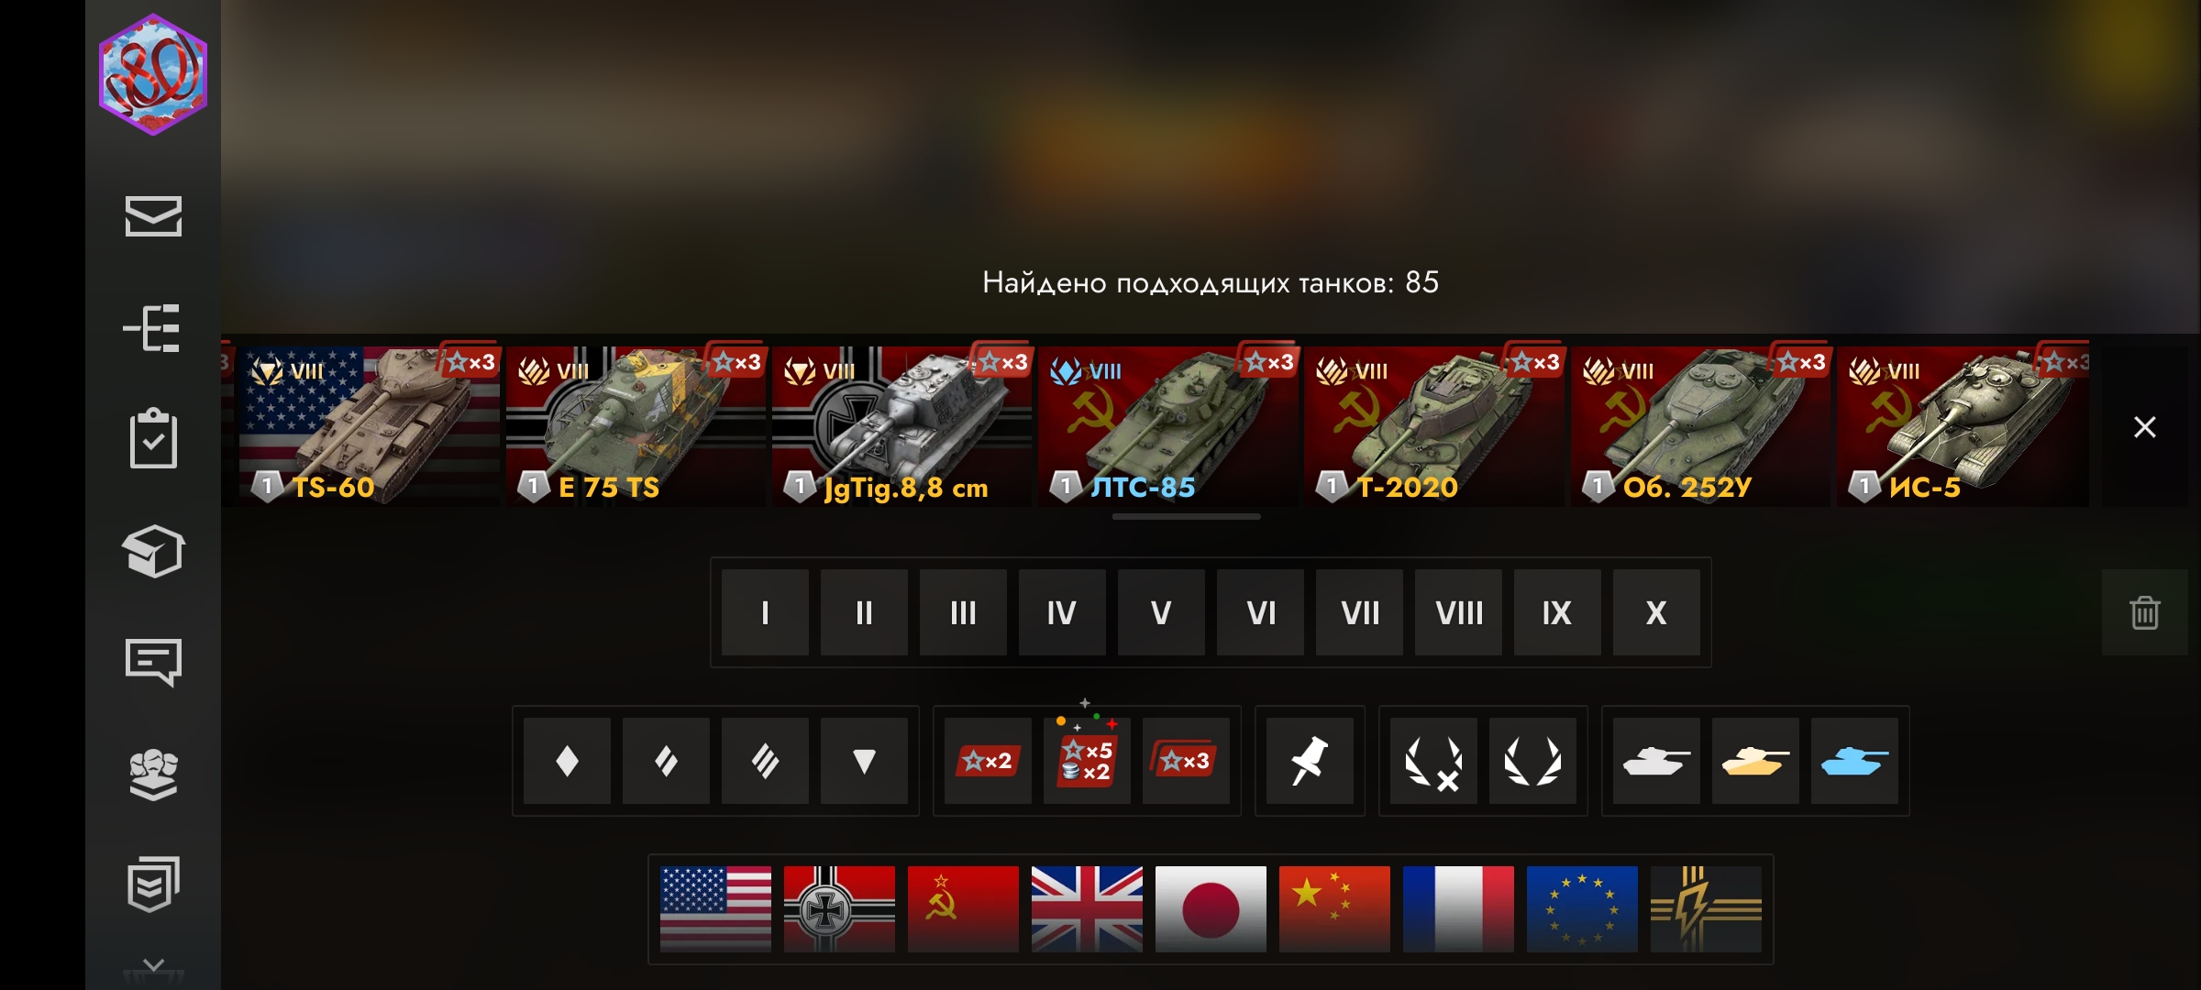Toggle tank destroyer triangle class filter
Viewport: 2201px width, 990px height.
(x=864, y=761)
